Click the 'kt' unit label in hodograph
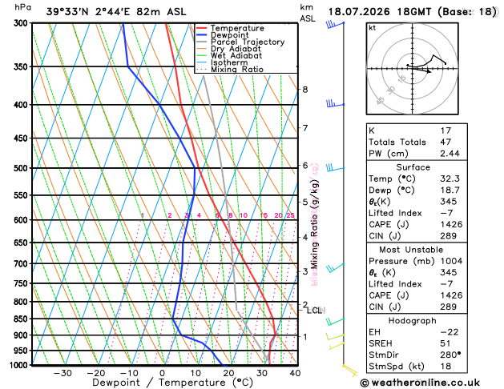 [373, 28]
